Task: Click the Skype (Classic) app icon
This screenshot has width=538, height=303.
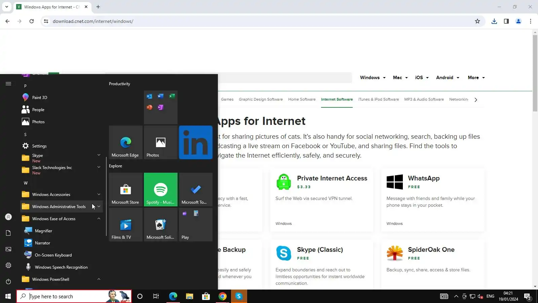Action: (284, 253)
